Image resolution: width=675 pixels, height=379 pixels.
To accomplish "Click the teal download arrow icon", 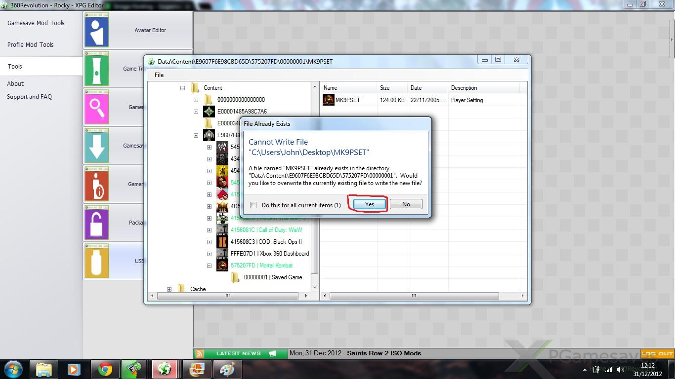I will tap(96, 146).
